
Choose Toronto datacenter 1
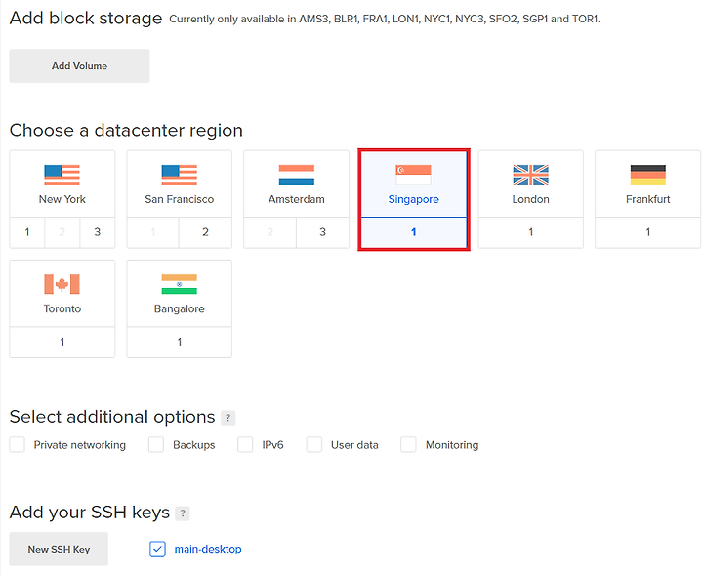click(62, 342)
